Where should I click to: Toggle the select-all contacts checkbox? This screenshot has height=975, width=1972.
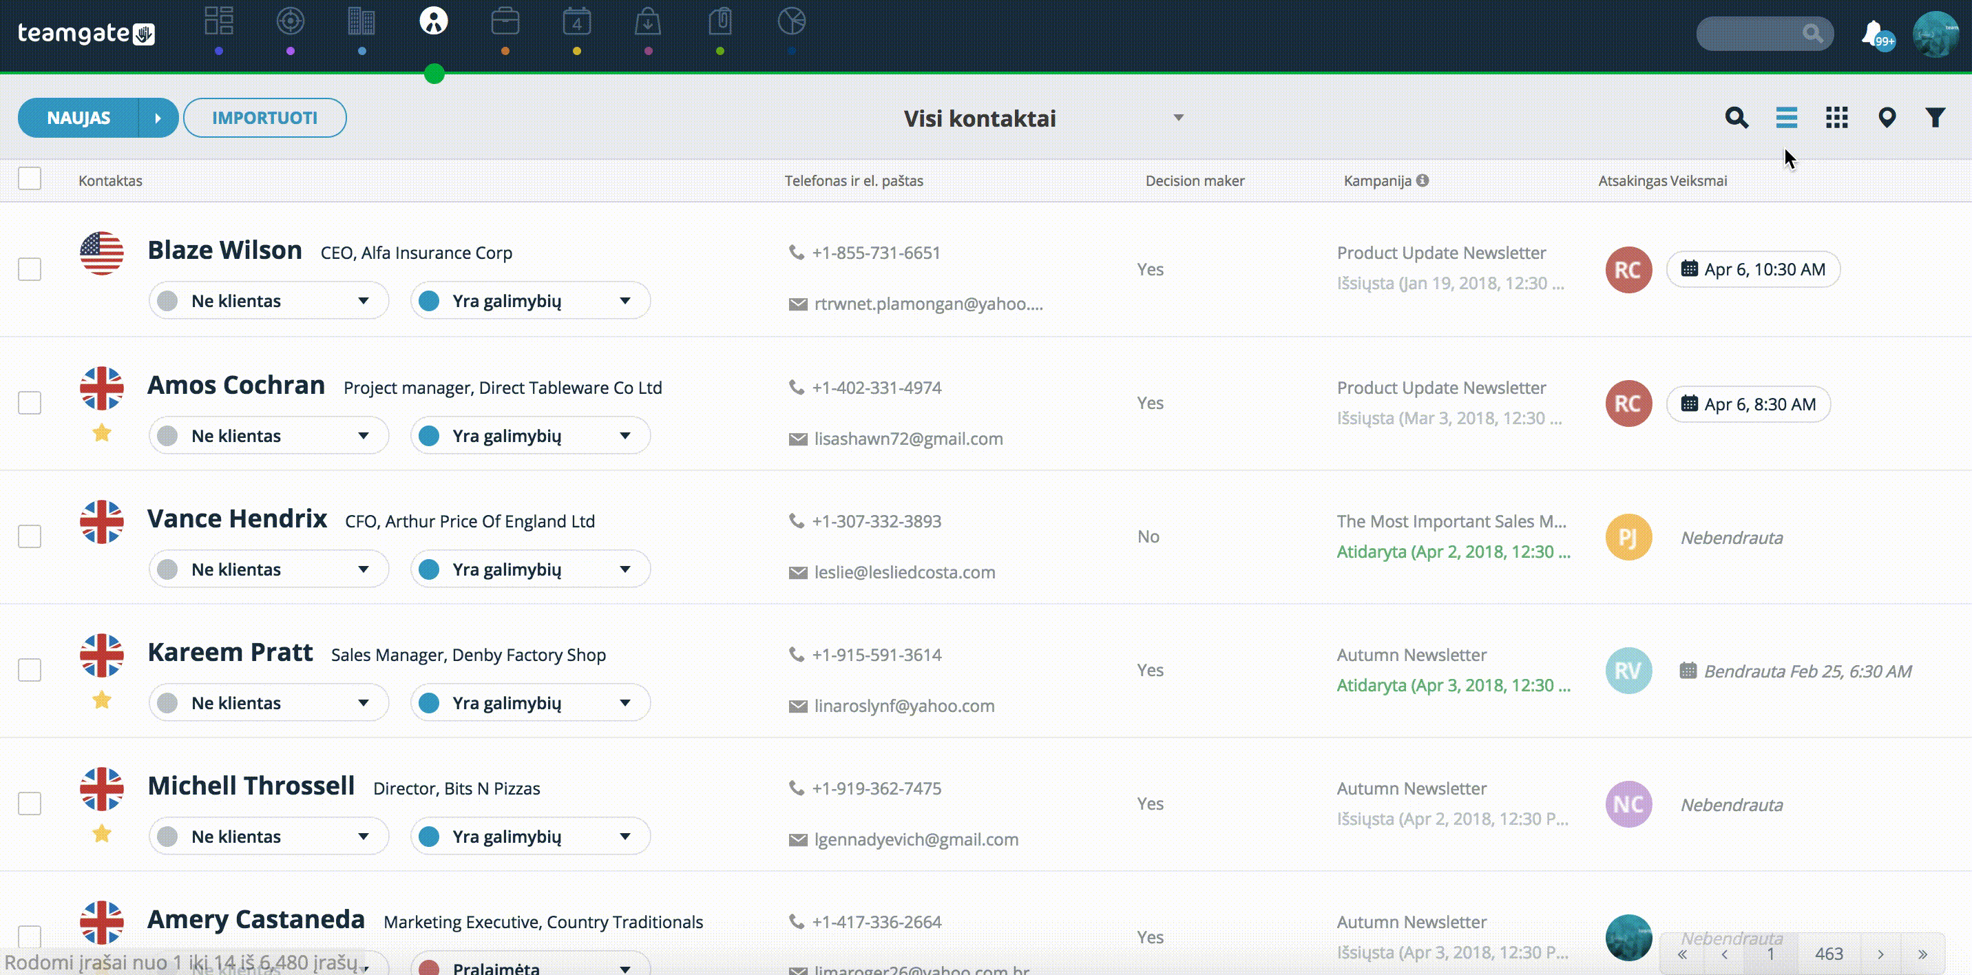pyautogui.click(x=30, y=178)
